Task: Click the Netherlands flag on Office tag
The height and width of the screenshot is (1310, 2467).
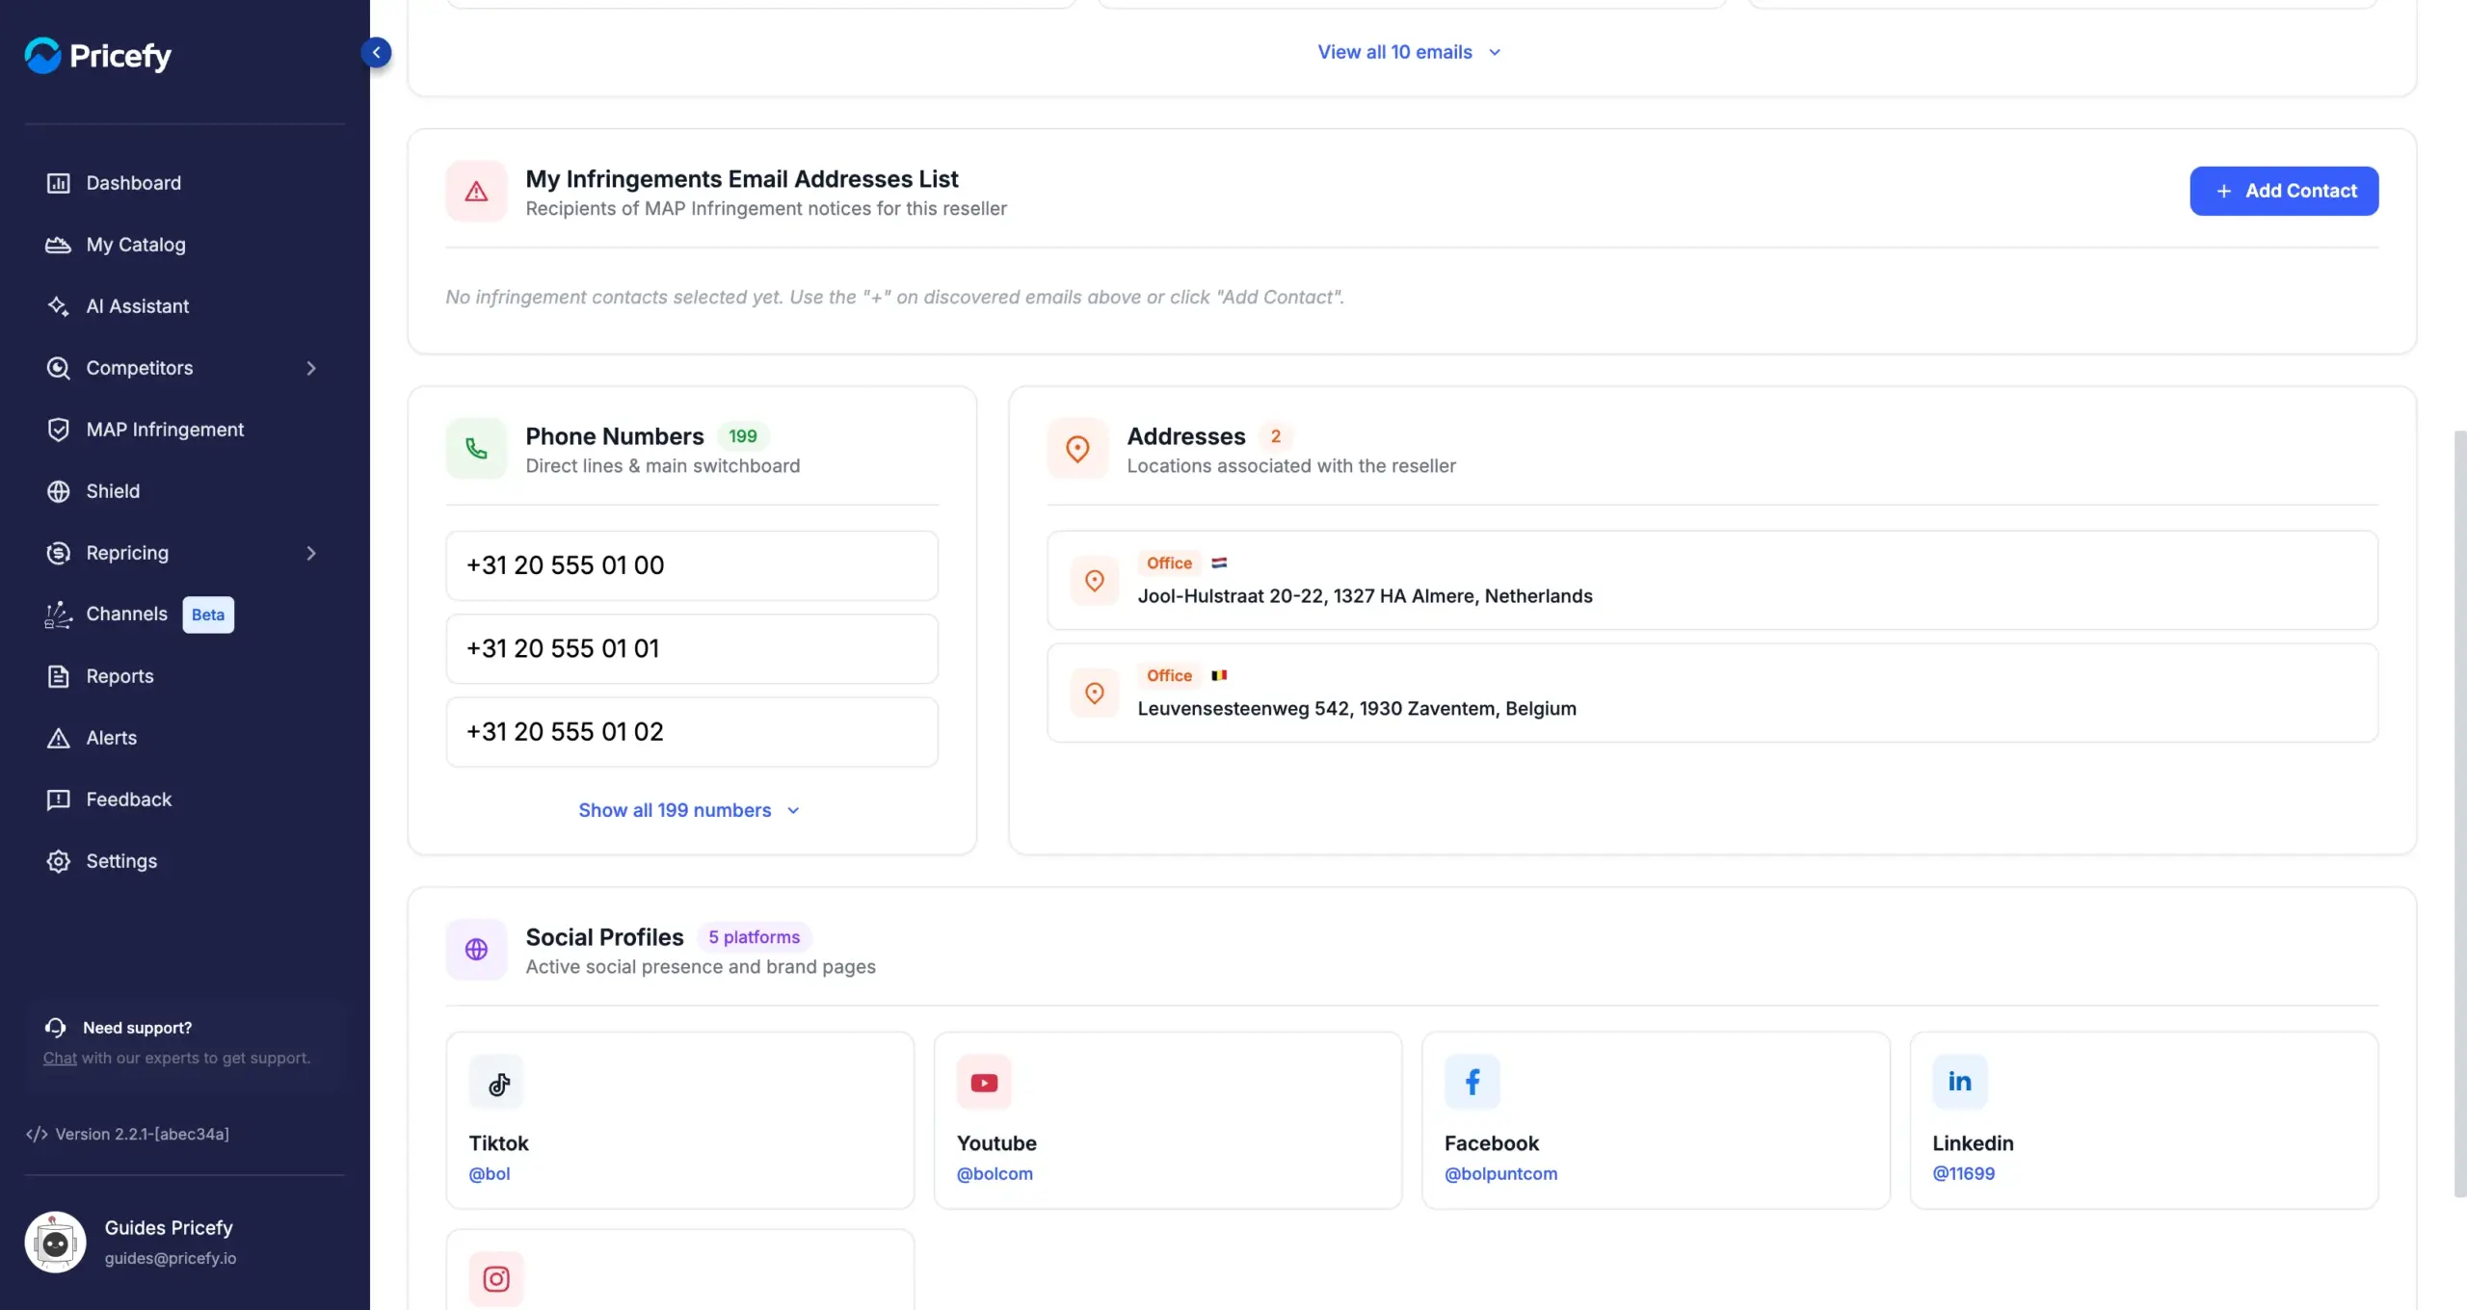Action: (x=1219, y=563)
